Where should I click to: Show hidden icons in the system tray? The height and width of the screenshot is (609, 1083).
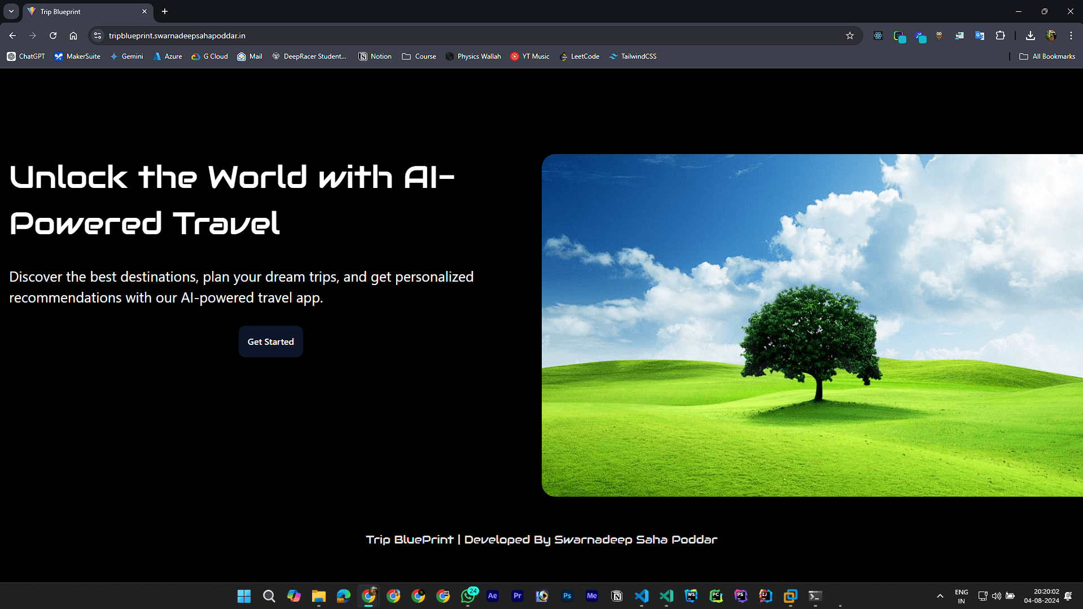940,596
